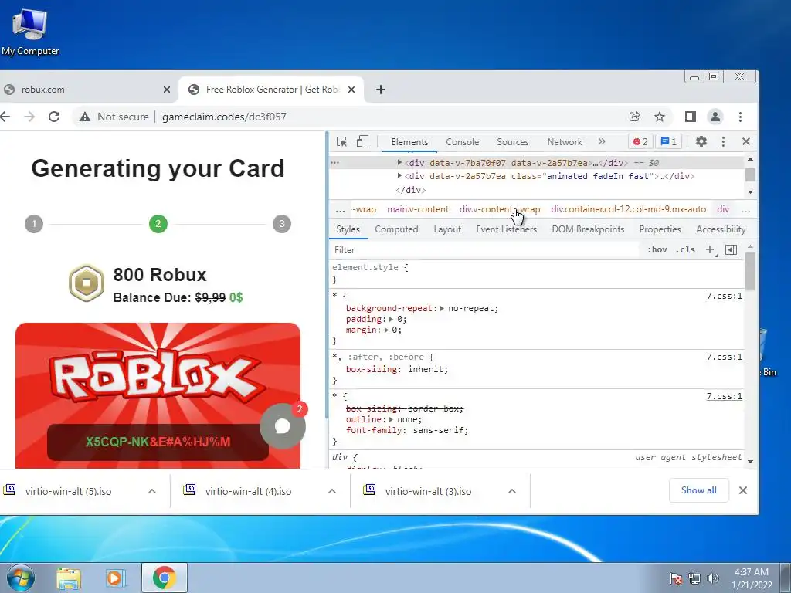The height and width of the screenshot is (593, 791).
Task: Select the Elements tab
Action: coord(409,142)
